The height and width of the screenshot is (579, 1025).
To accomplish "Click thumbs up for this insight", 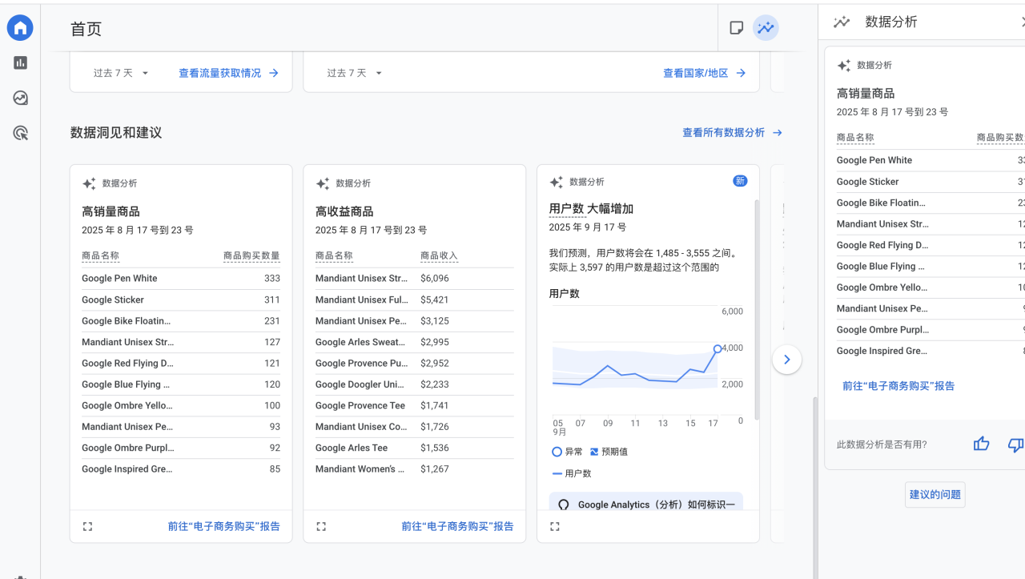I will [x=981, y=444].
